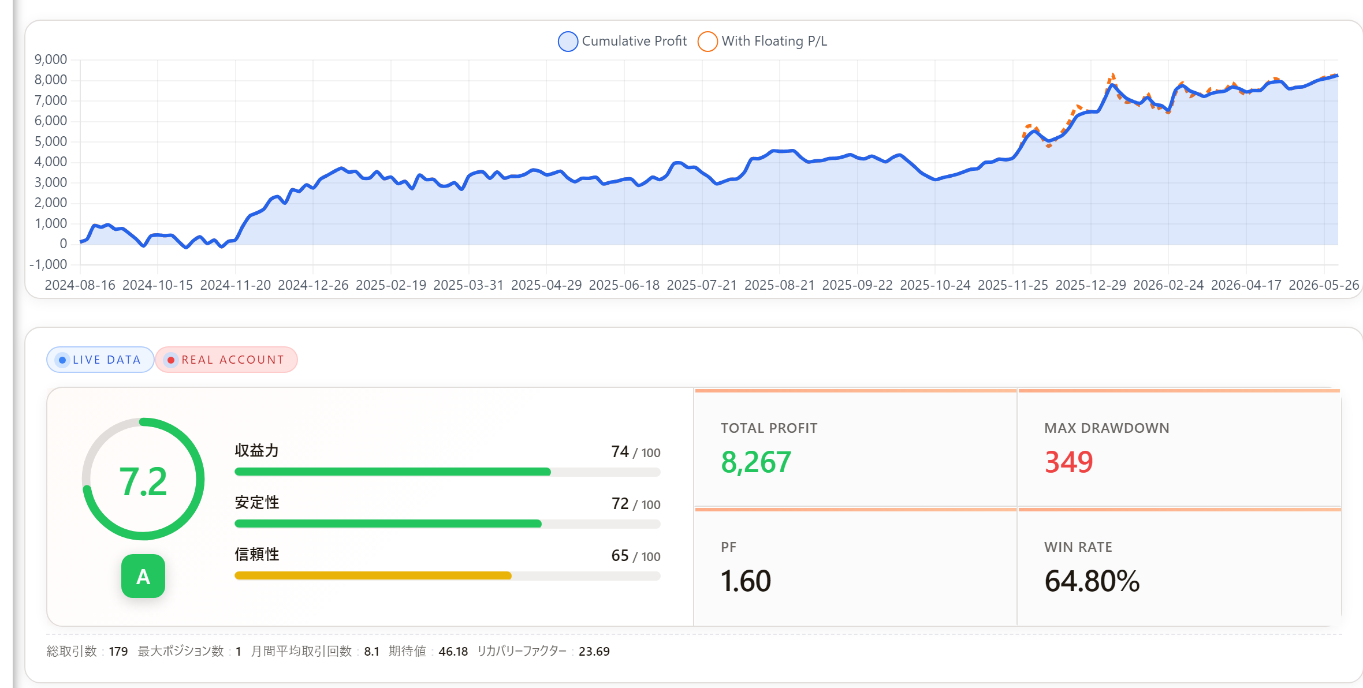Click the PF 1.60 card
The image size is (1363, 688).
coord(855,567)
